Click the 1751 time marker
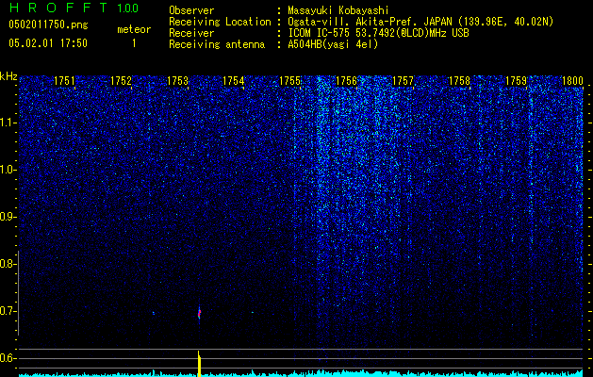Screen dimensions: 593x377 (64, 81)
